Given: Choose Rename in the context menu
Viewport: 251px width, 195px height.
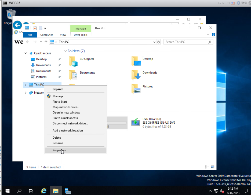Looking at the screenshot, I should click(x=75, y=143).
